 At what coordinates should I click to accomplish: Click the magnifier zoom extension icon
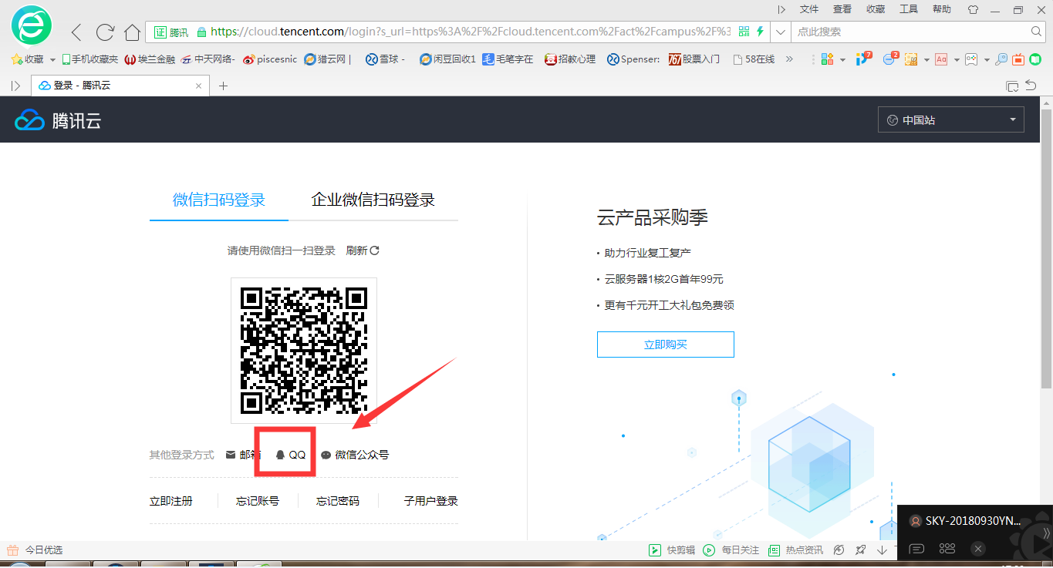click(1001, 59)
